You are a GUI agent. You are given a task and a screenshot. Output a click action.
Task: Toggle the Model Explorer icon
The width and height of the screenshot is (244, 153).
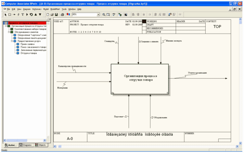click(x=120, y=15)
